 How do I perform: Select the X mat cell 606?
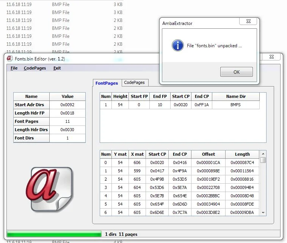pyautogui.click(x=137, y=163)
